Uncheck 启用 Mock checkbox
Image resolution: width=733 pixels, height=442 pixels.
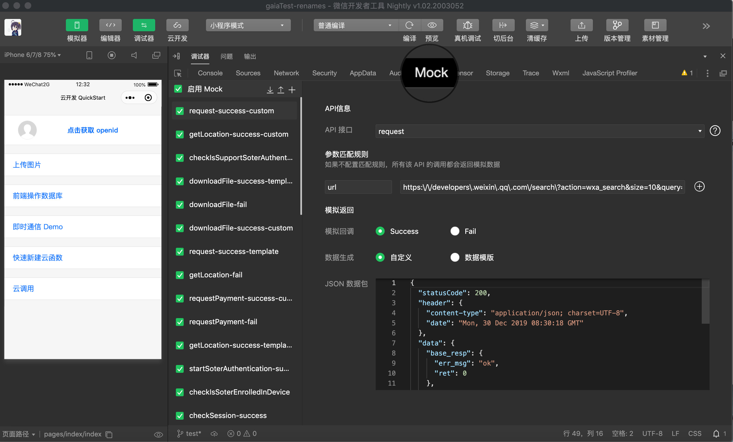coord(178,89)
